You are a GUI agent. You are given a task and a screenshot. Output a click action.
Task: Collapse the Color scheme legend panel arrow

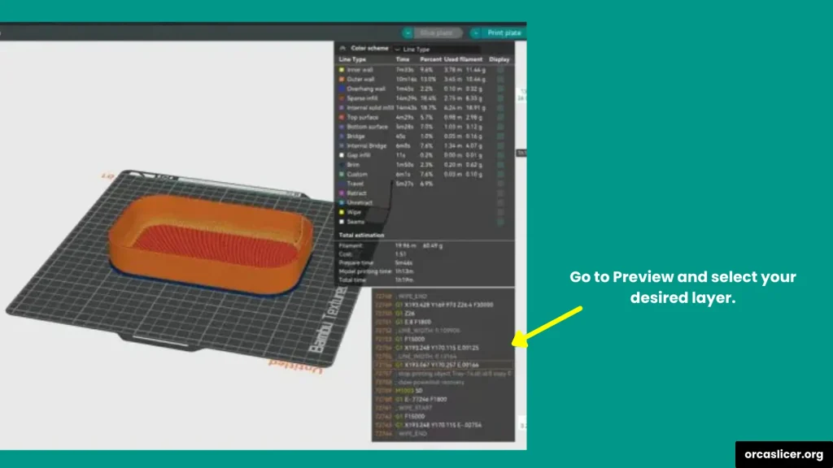[342, 48]
